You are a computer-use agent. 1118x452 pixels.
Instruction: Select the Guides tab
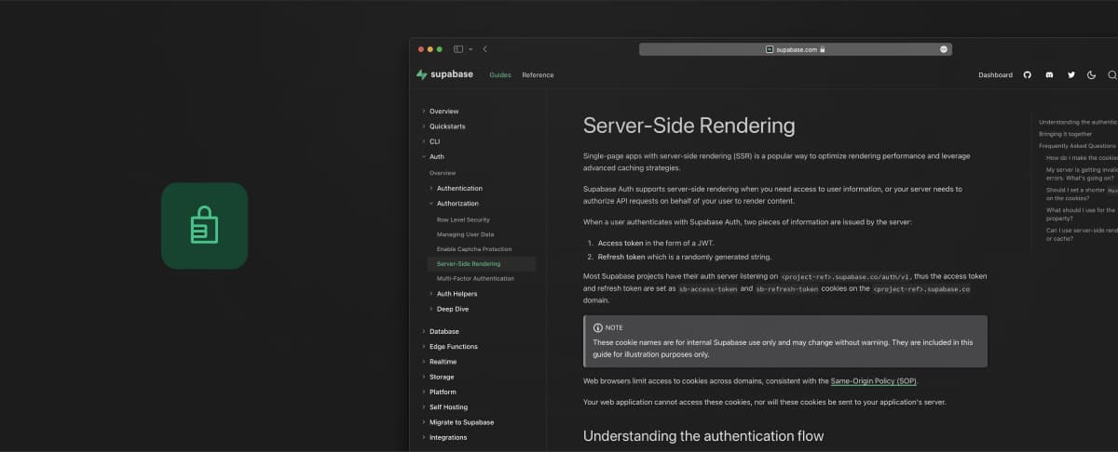click(x=500, y=75)
